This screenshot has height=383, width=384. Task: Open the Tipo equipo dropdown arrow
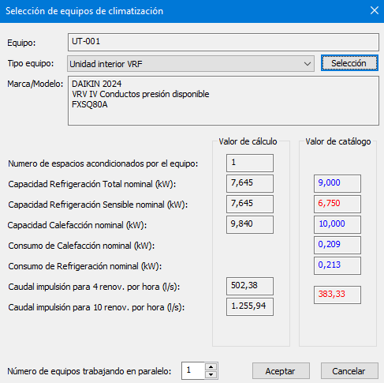point(308,64)
